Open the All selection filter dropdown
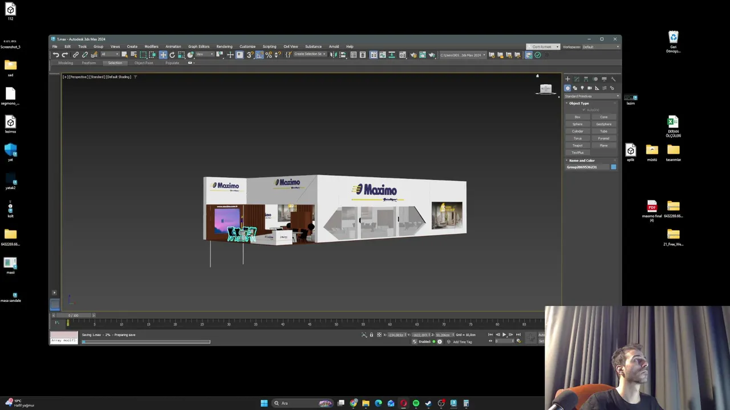This screenshot has width=730, height=410. [x=110, y=55]
